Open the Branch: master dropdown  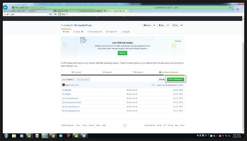[68, 79]
